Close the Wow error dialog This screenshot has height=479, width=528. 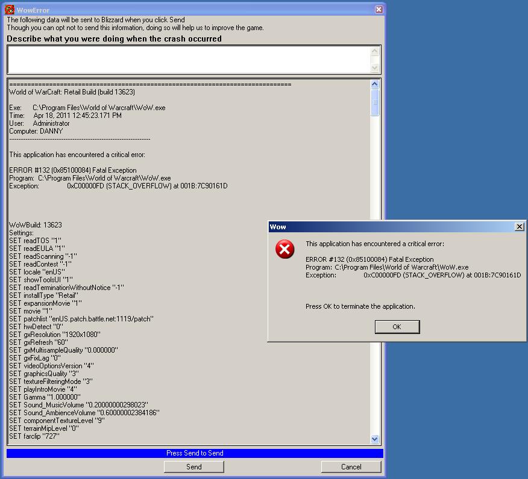point(519,226)
